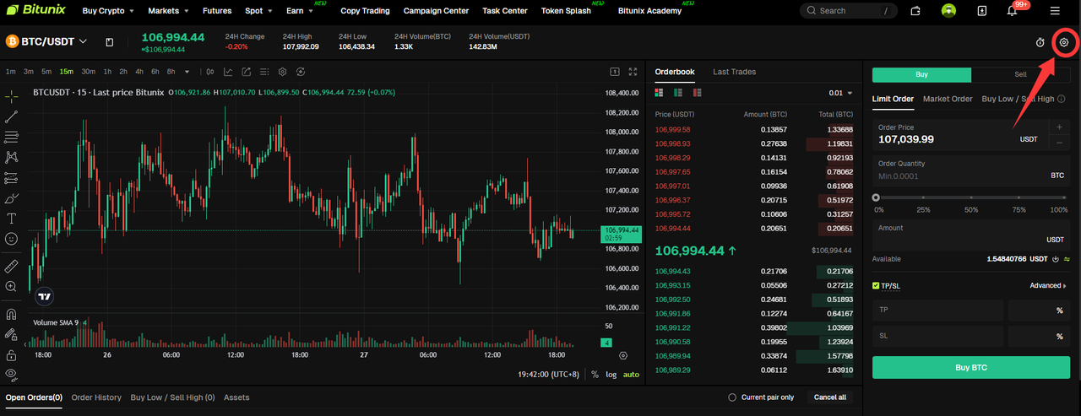Open the 0.01 orderbook precision dropdown
Image resolution: width=1081 pixels, height=416 pixels.
(840, 93)
